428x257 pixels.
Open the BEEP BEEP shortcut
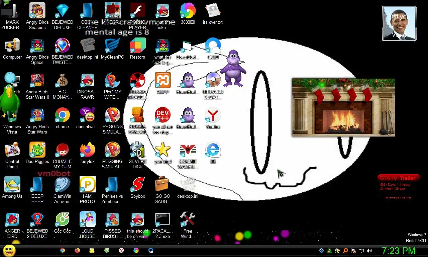(37, 190)
